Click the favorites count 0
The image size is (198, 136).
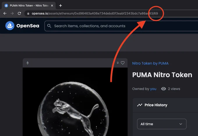point(118,63)
